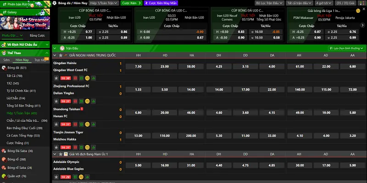Collapse the Thể Thao section
Screen dimensions: 367x183
point(25,53)
